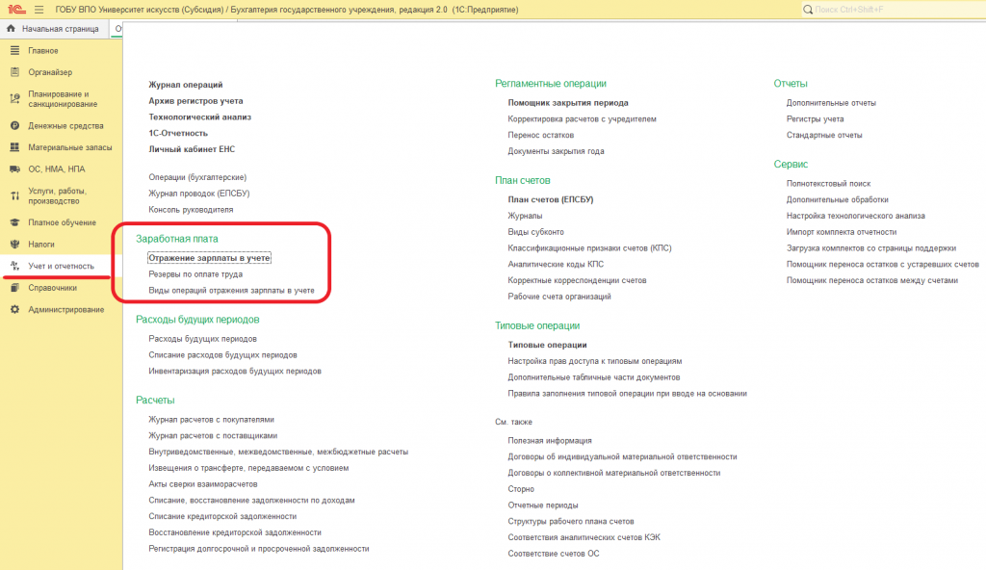Open Личный кабинет ЕНС
The height and width of the screenshot is (570, 986).
(x=192, y=149)
